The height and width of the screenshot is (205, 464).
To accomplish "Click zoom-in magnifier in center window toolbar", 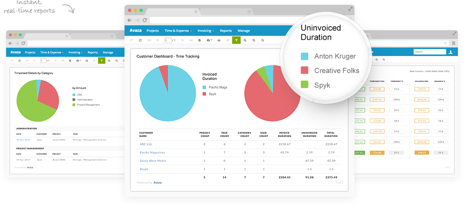I will click(x=245, y=40).
